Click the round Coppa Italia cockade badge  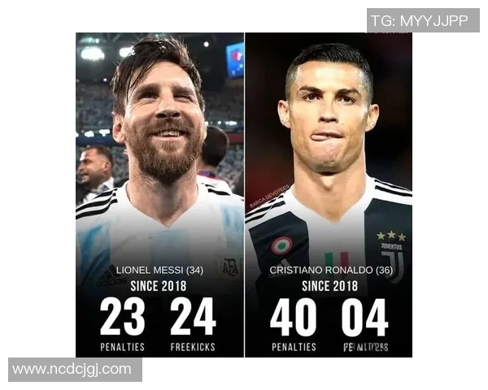(281, 245)
